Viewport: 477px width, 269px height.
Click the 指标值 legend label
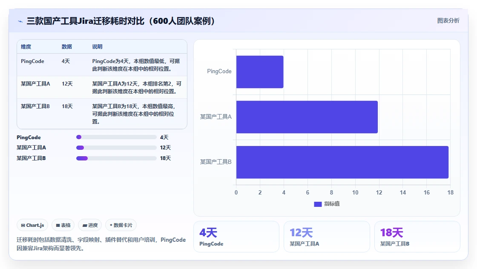332,204
